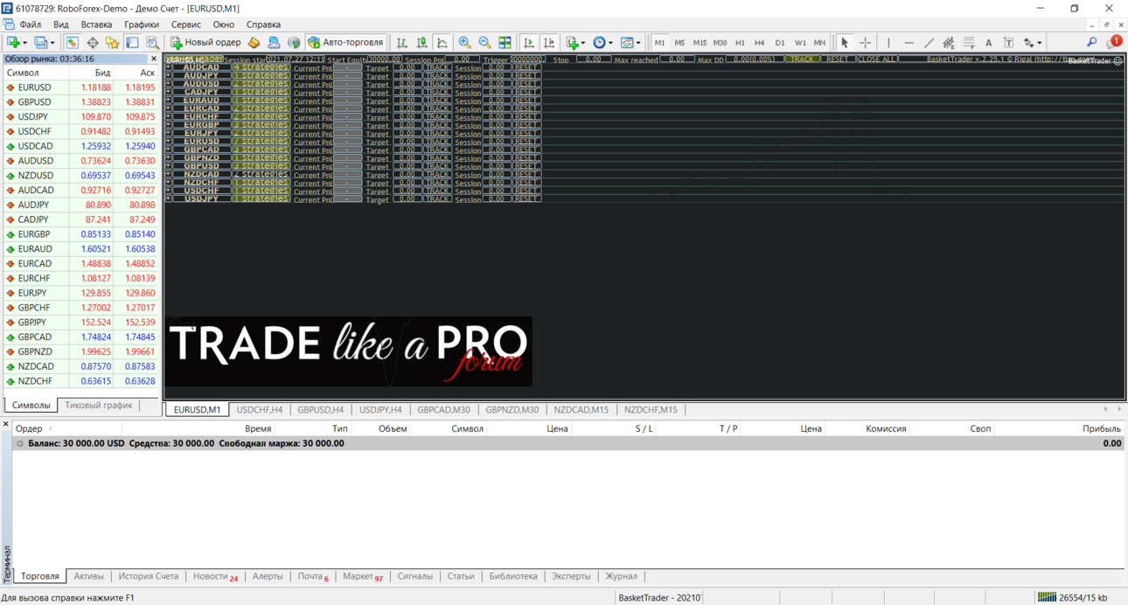Open the new chart dropdown arrow
This screenshot has width=1128, height=605.
pyautogui.click(x=24, y=42)
